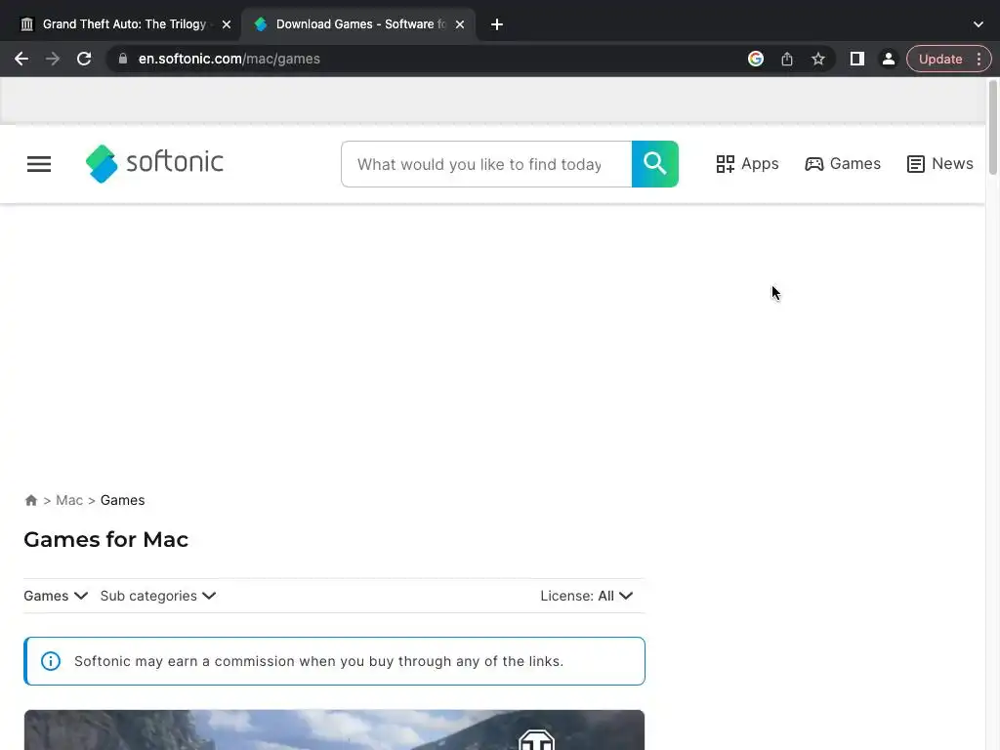Click the Google icon in address bar

click(756, 59)
